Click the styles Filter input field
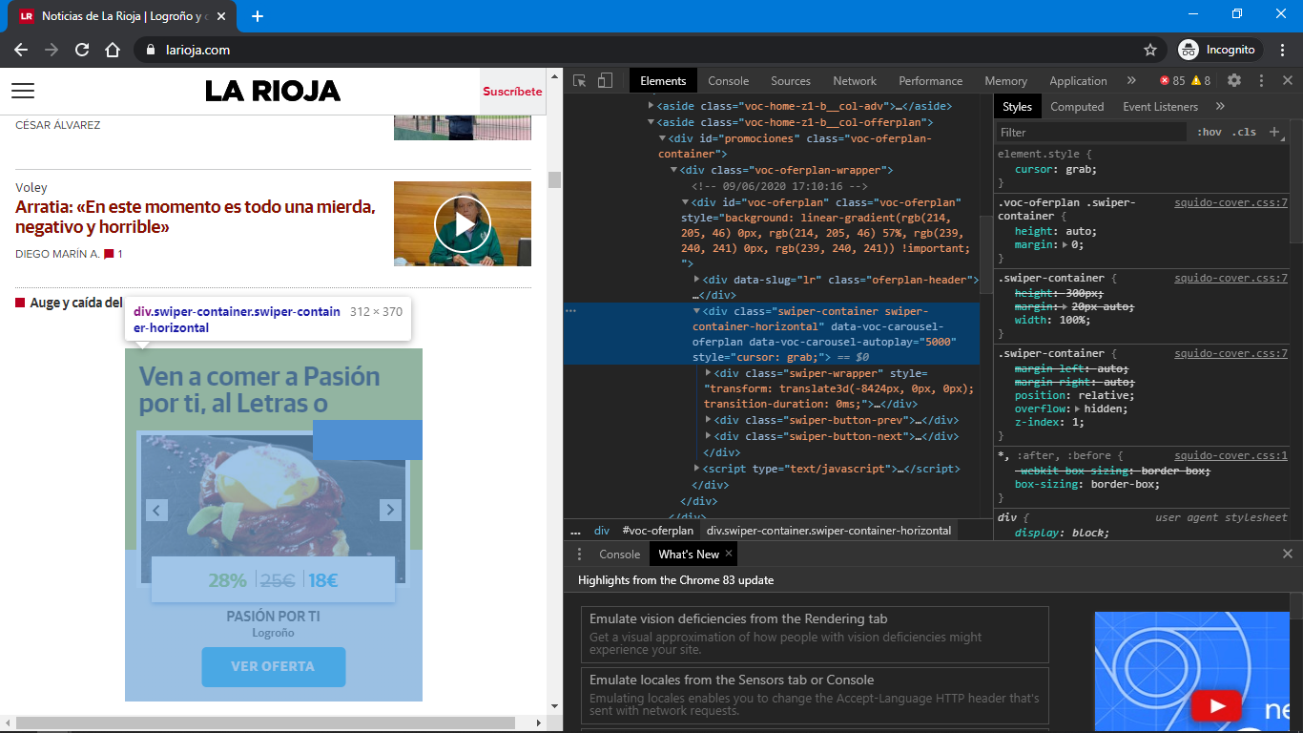 point(1092,133)
